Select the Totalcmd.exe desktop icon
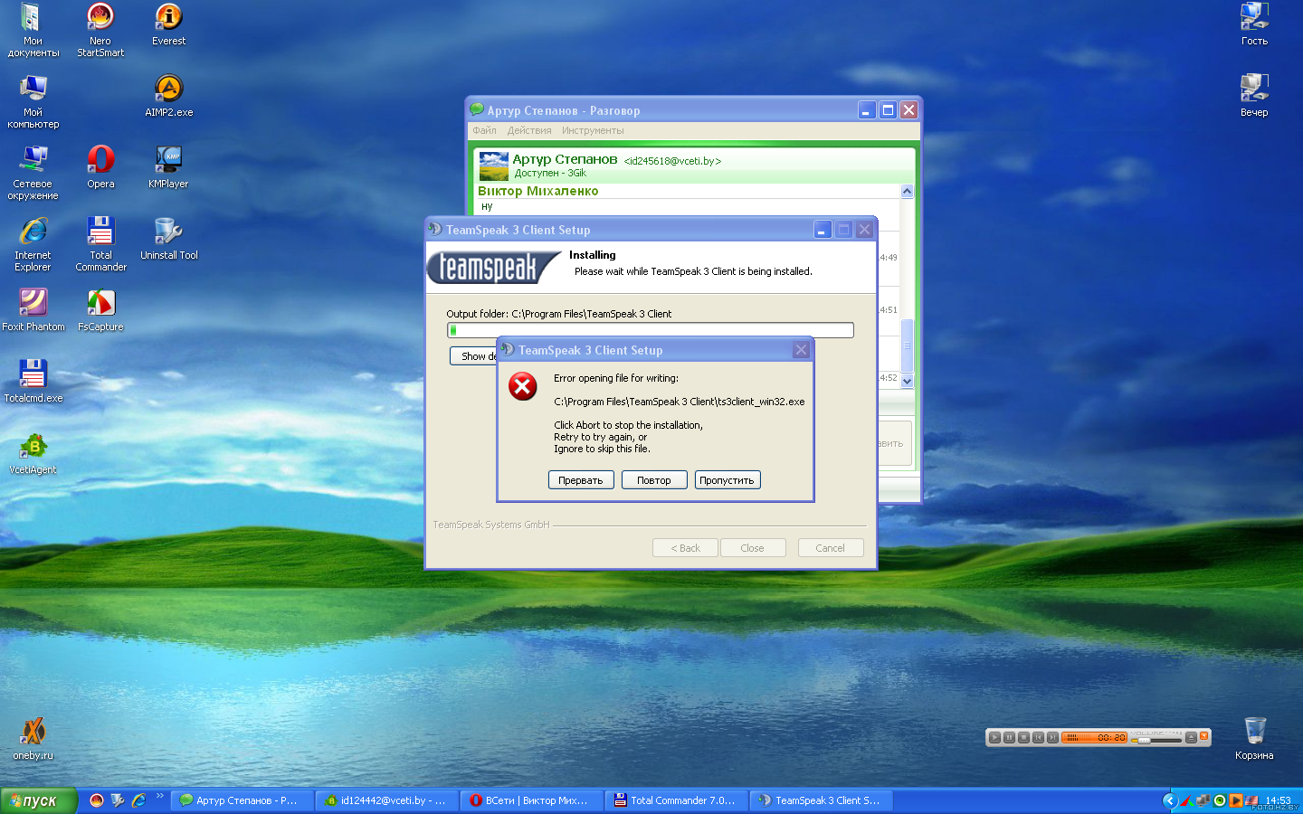 (x=33, y=382)
